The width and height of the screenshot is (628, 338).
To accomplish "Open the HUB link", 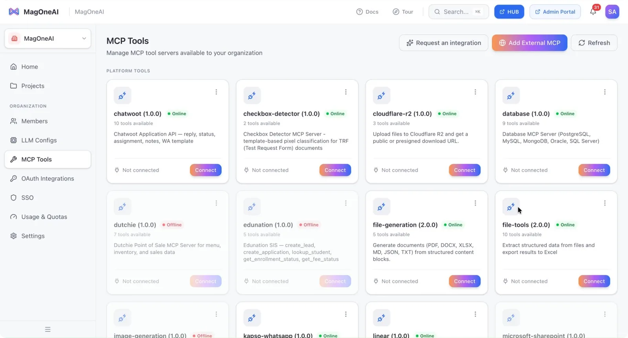I will (509, 12).
